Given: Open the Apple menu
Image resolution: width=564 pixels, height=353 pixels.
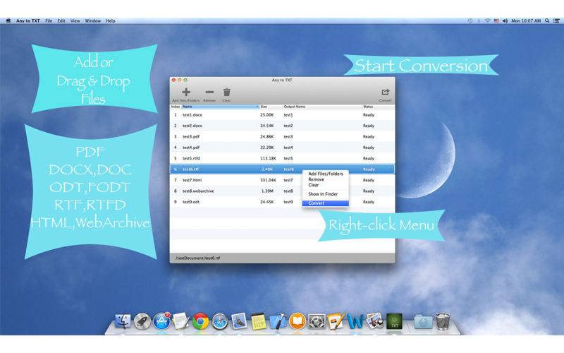Looking at the screenshot, I should tap(8, 21).
